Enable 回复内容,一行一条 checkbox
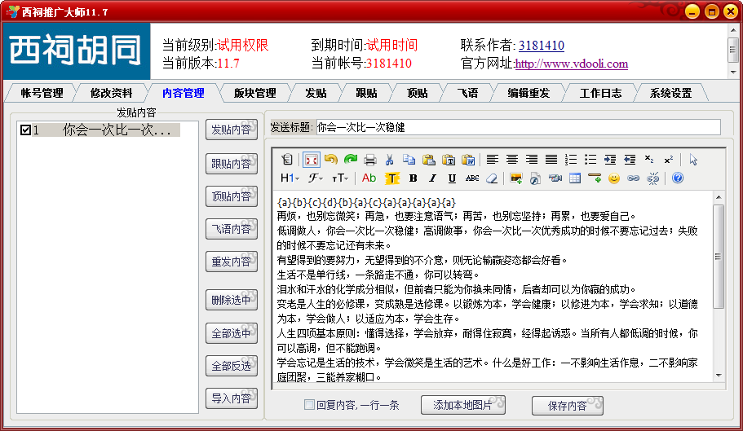The height and width of the screenshot is (431, 743). [309, 404]
